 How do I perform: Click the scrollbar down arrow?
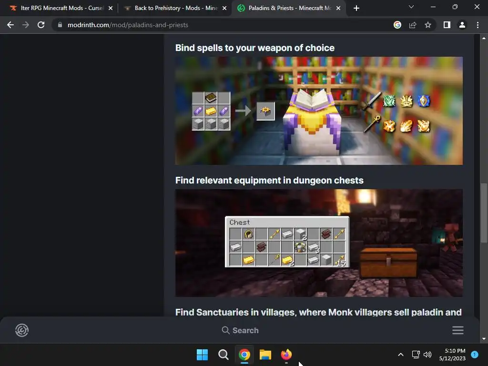pyautogui.click(x=484, y=339)
